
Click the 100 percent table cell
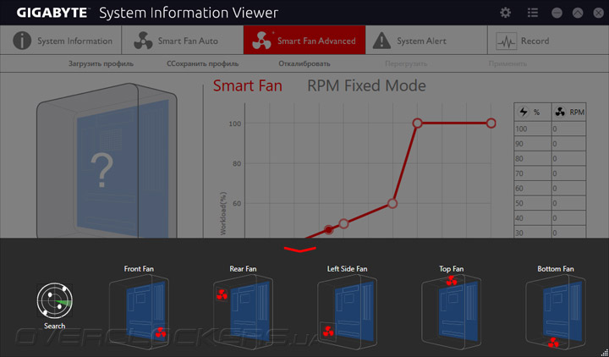coord(533,129)
